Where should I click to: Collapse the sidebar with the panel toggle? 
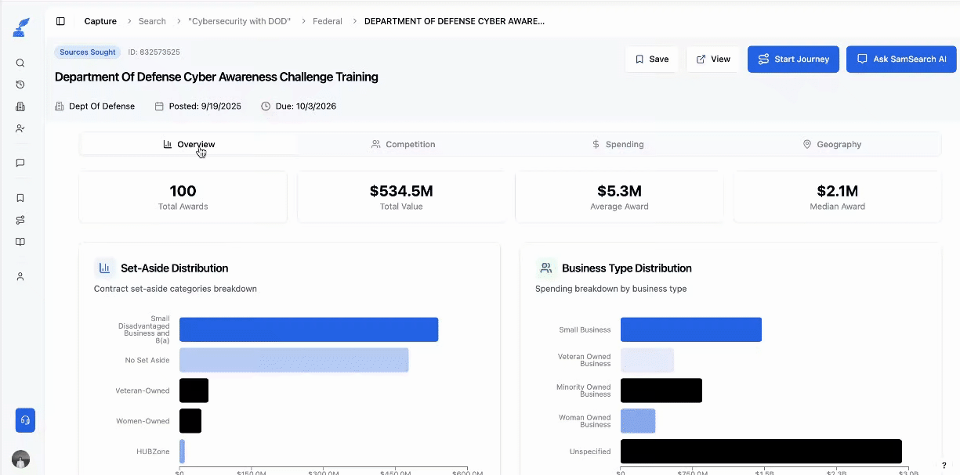(x=60, y=21)
